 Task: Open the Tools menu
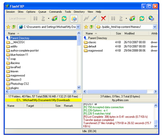pos(68,12)
